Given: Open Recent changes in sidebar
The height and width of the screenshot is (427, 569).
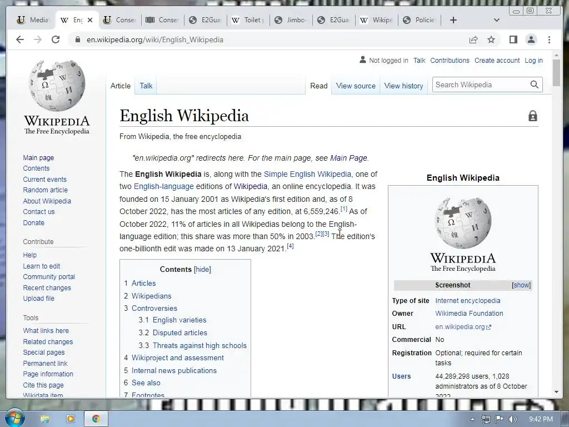Looking at the screenshot, I should tap(47, 287).
